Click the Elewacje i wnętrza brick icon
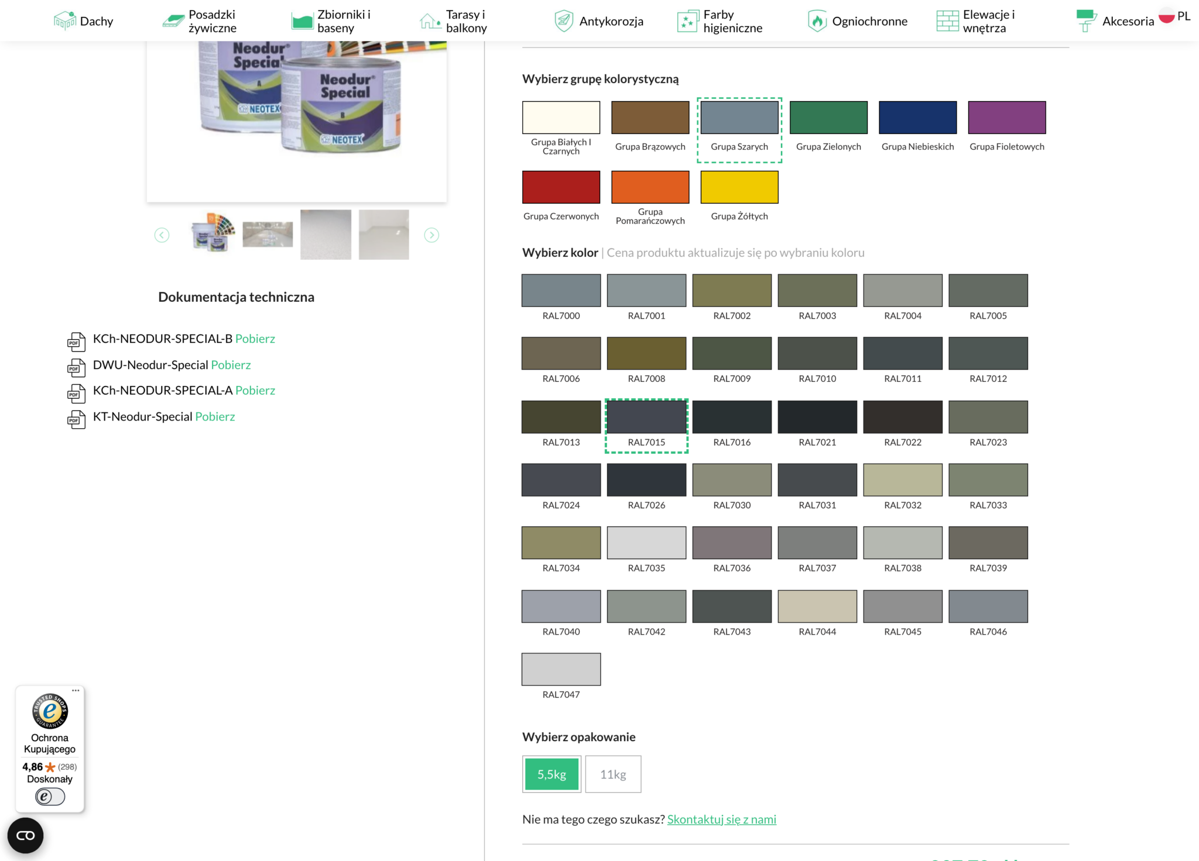Viewport: 1199px width, 861px height. (947, 21)
